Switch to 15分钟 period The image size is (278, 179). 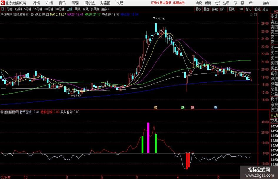(x=38, y=9)
